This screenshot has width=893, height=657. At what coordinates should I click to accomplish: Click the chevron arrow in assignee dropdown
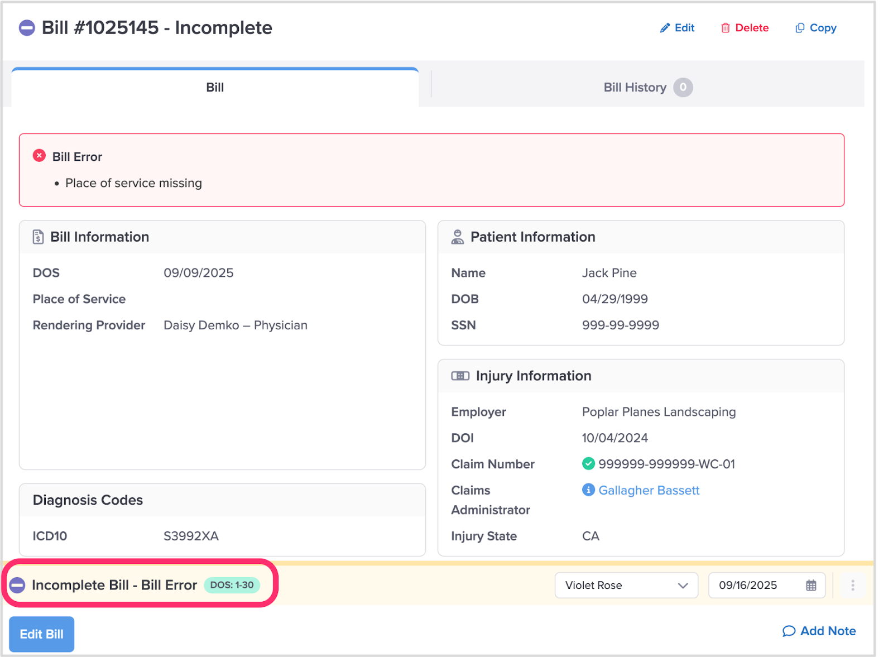683,585
